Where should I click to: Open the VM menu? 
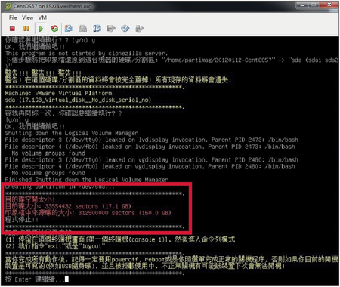point(42,17)
